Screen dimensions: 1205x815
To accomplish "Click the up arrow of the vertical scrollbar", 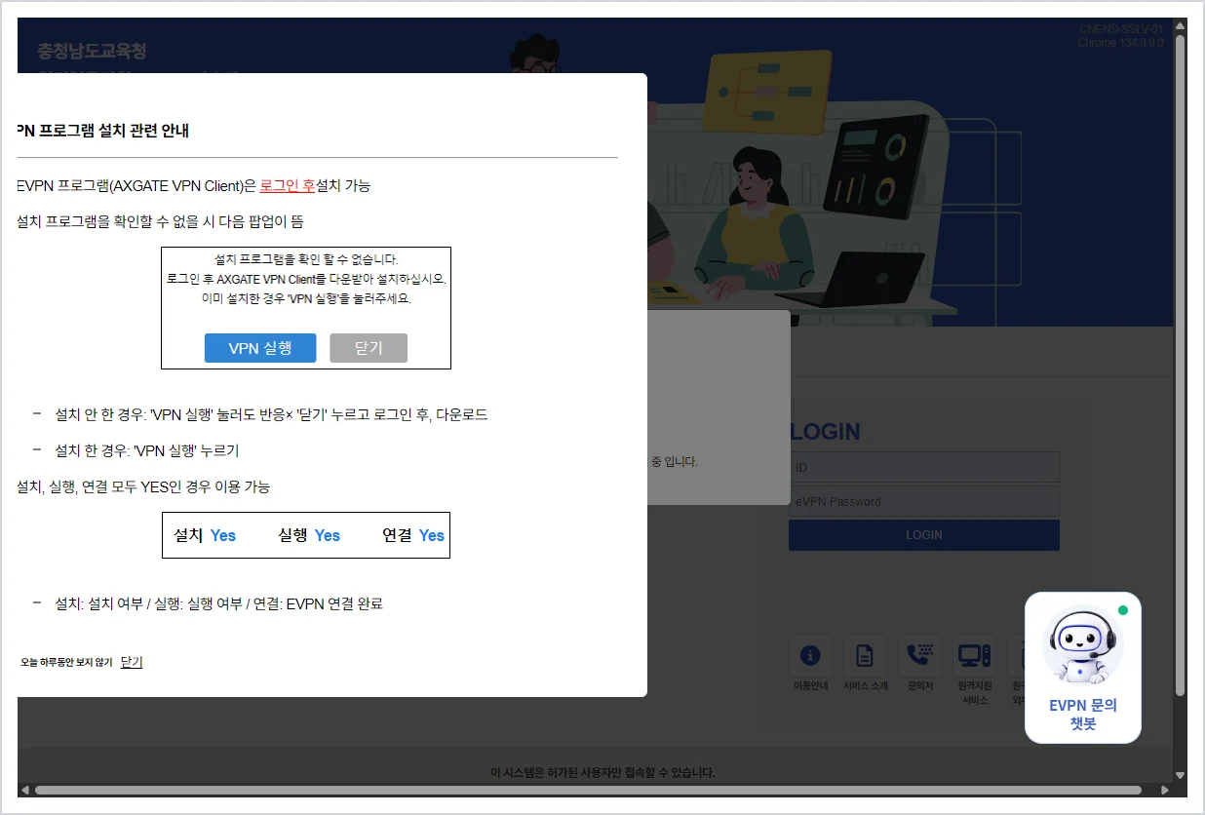I will pos(1180,24).
